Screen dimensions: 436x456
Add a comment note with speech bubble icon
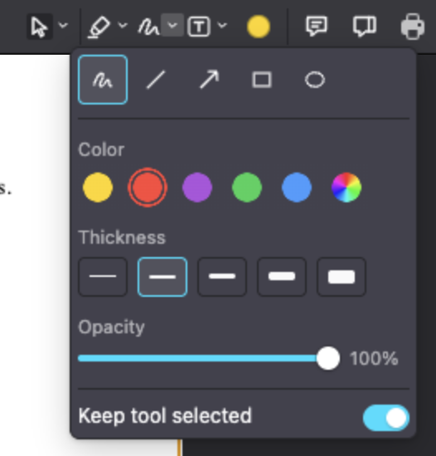tap(317, 27)
